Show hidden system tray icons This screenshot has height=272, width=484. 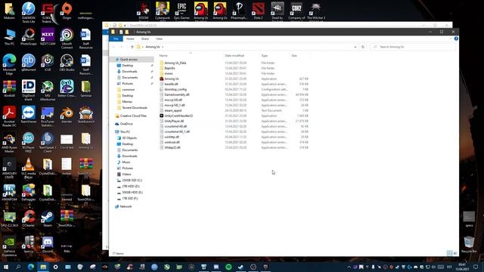(349, 267)
